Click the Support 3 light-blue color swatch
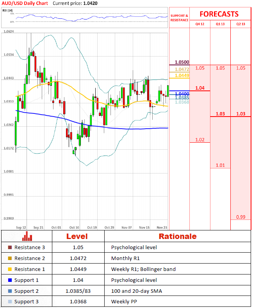The height and width of the screenshot is (308, 253). click(10, 301)
